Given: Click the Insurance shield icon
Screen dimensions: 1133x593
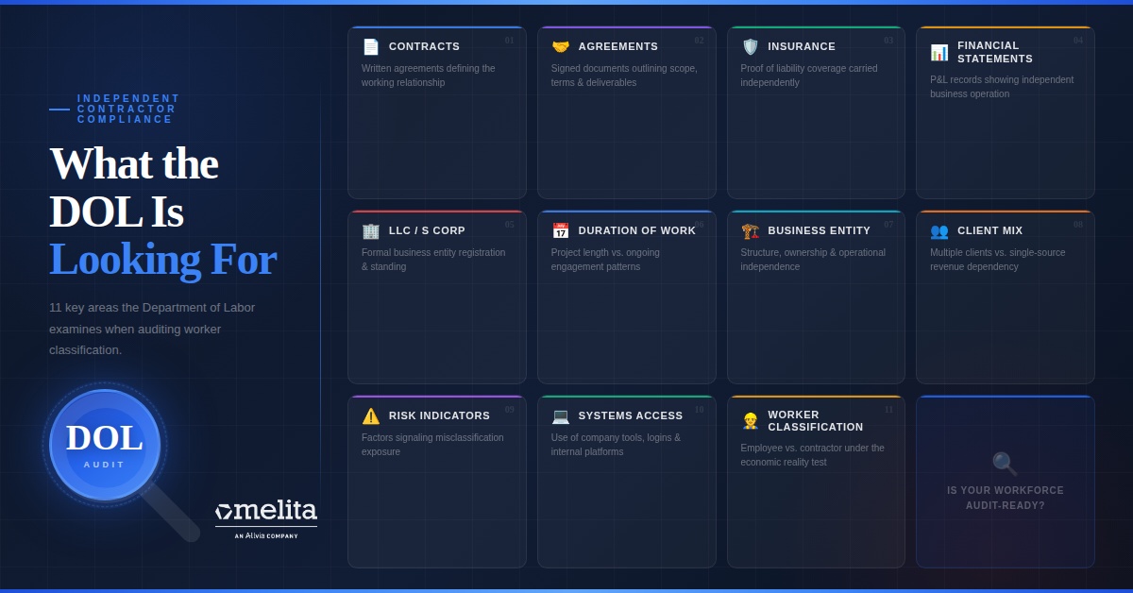Looking at the screenshot, I should click(751, 46).
